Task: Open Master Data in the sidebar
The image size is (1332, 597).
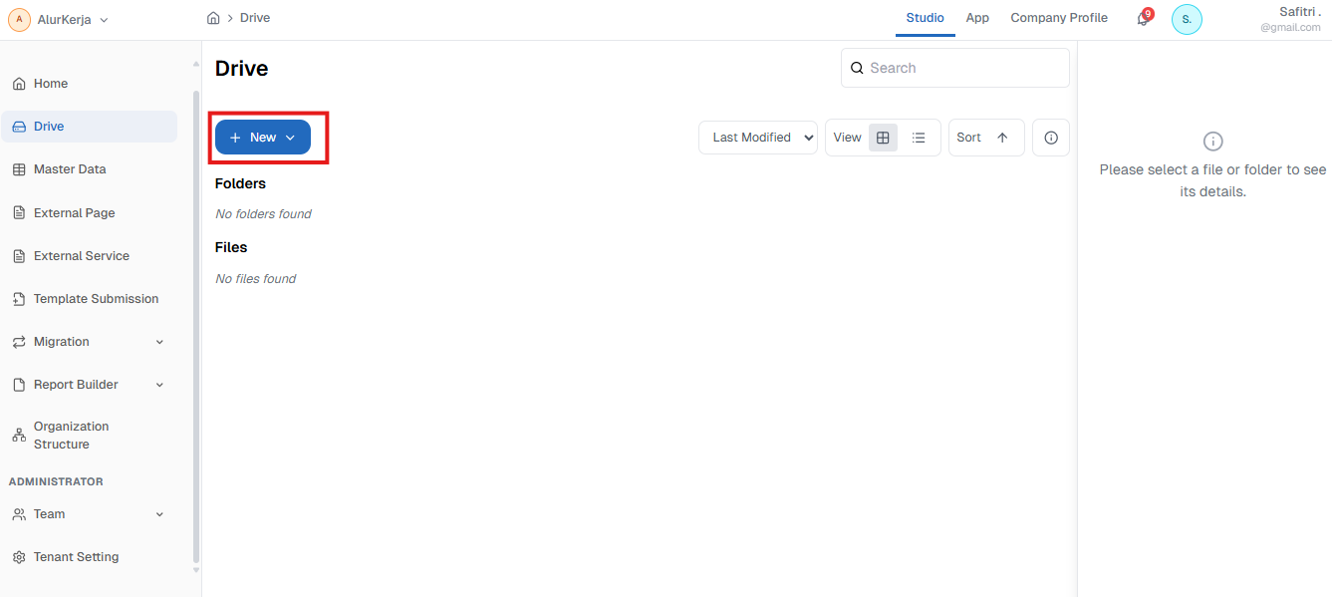Action: (x=90, y=169)
